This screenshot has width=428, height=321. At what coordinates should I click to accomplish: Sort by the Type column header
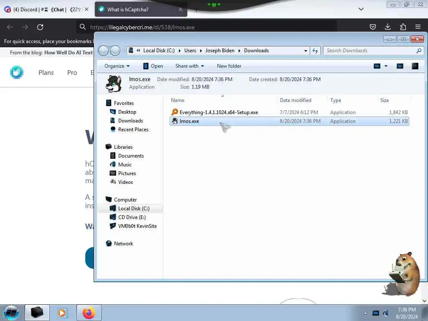click(336, 100)
